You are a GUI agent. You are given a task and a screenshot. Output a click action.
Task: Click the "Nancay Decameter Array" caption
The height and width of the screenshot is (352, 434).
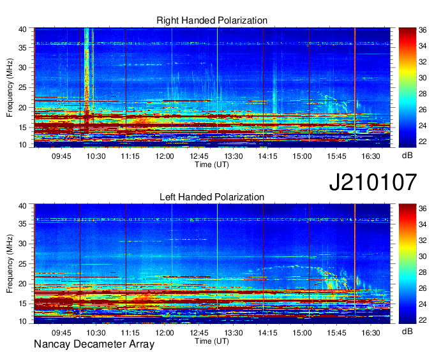pos(94,344)
